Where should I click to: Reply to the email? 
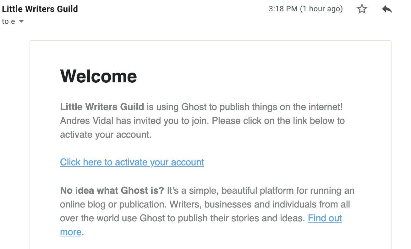[387, 9]
